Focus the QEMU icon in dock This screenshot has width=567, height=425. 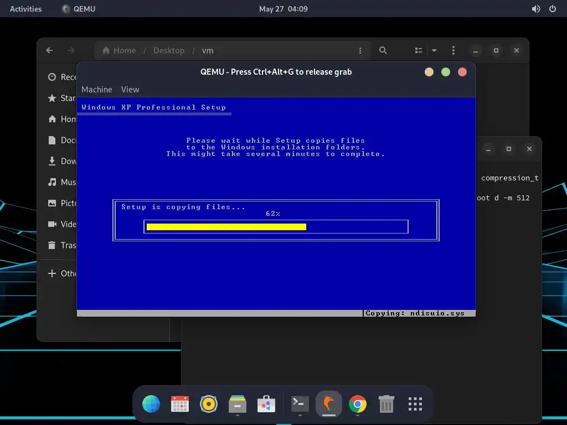[x=329, y=403]
